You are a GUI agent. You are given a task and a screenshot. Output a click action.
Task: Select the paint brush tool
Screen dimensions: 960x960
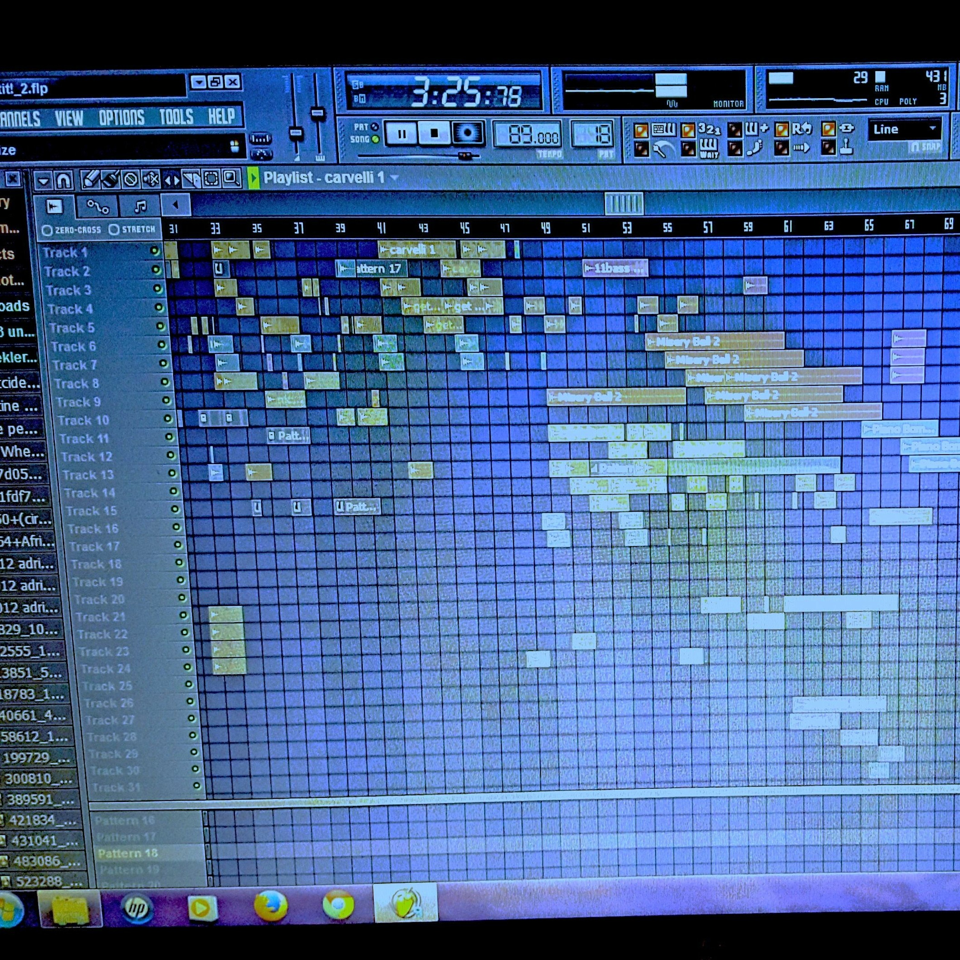coord(110,180)
